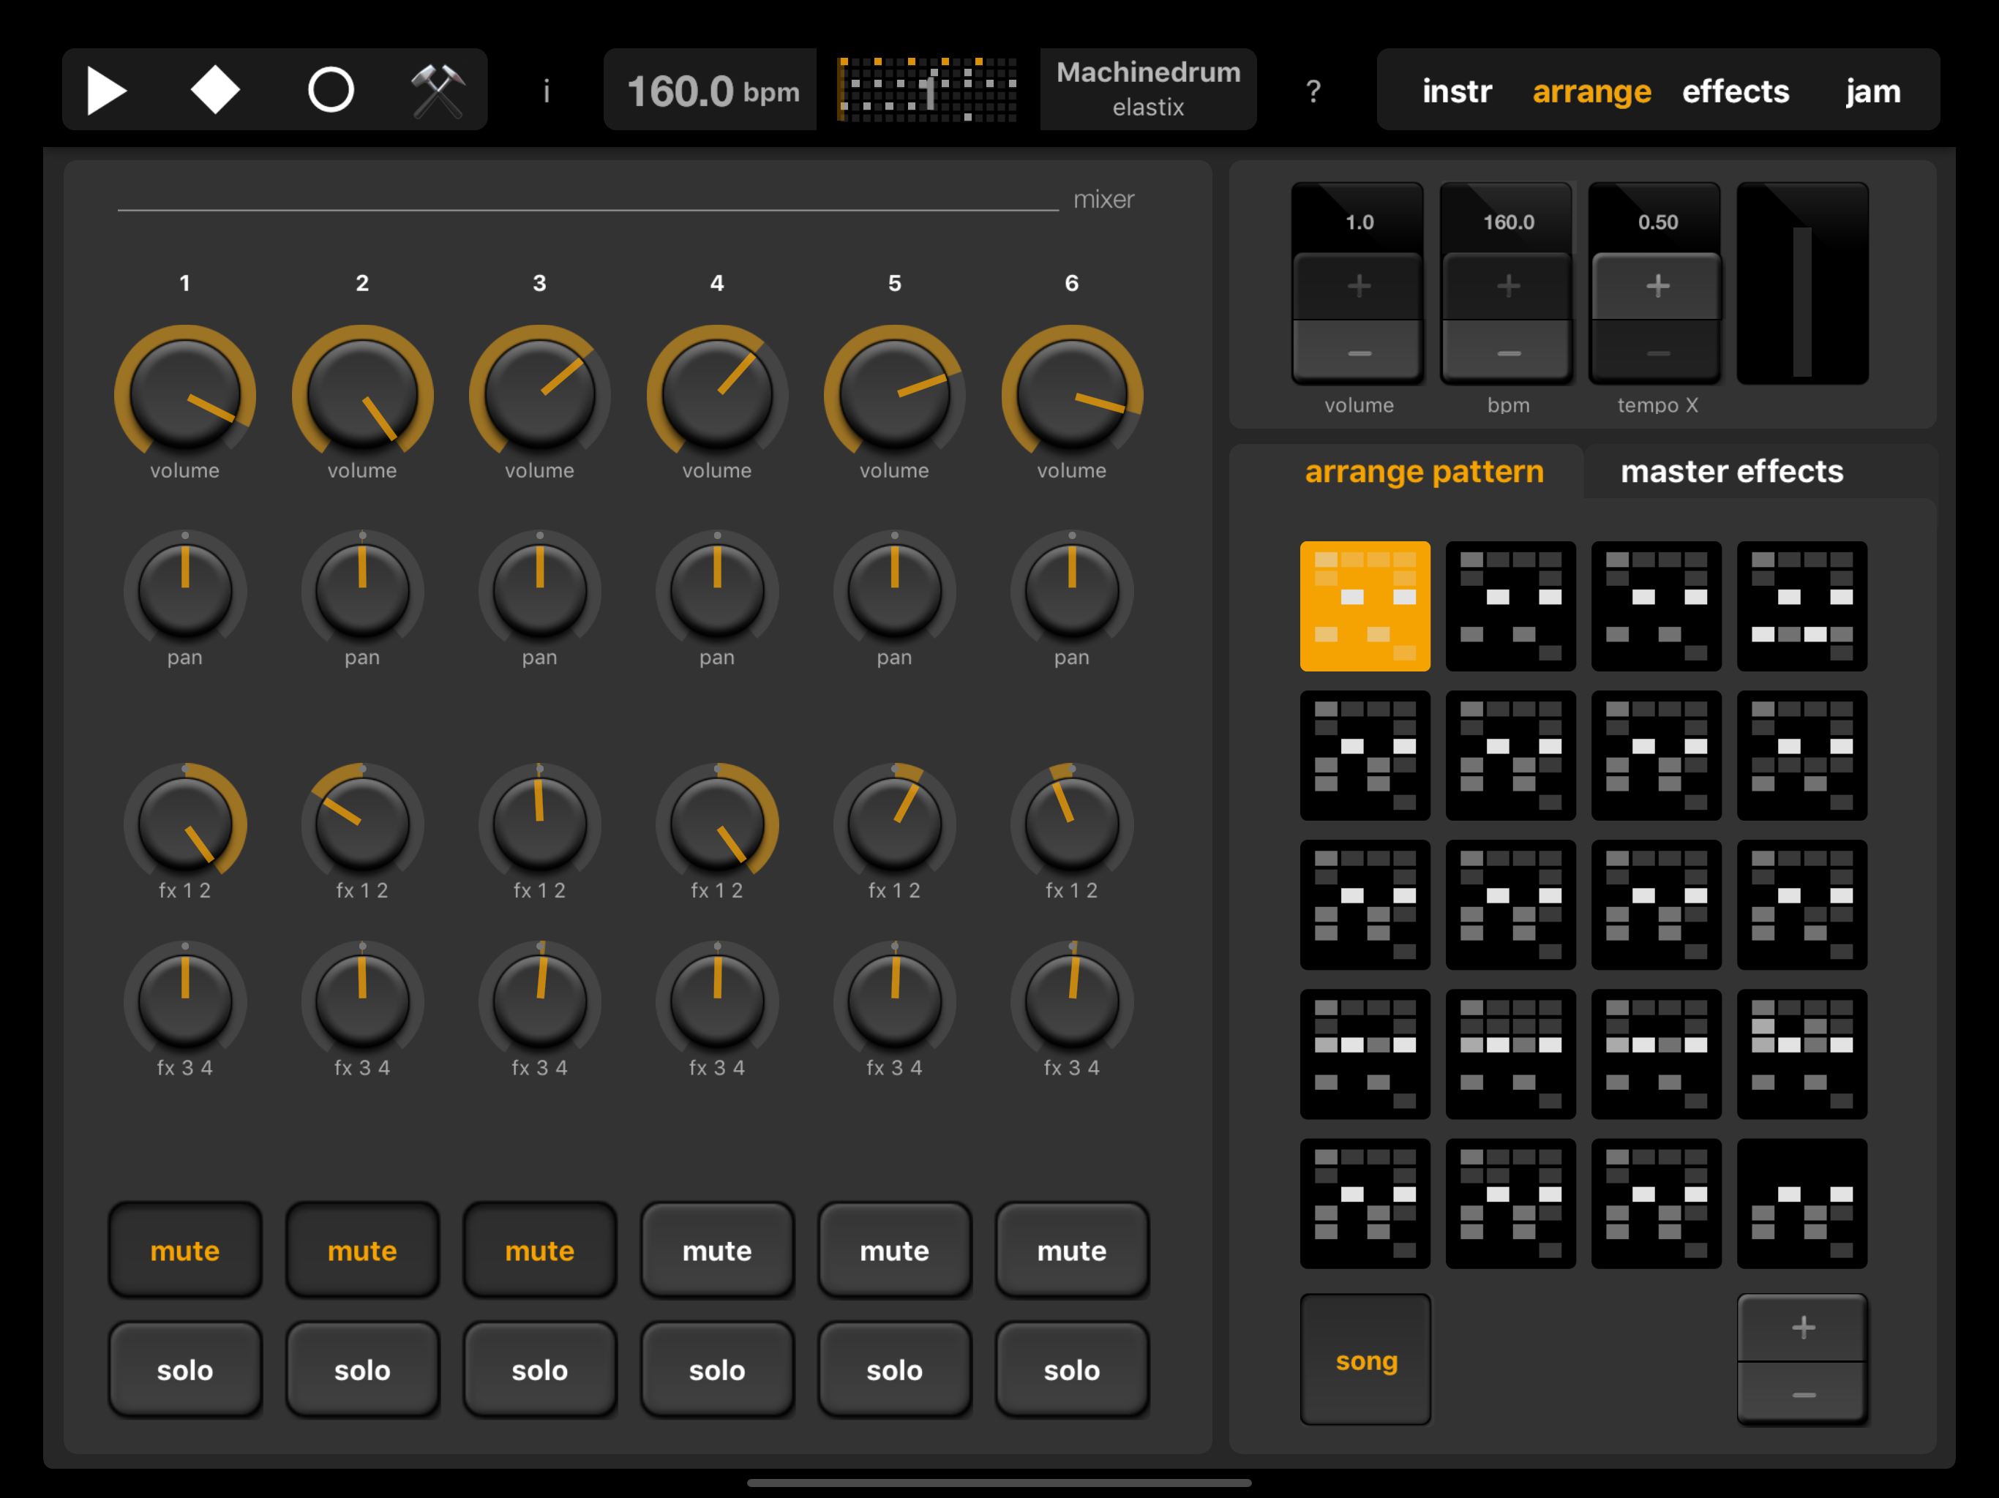Image resolution: width=1999 pixels, height=1498 pixels.
Task: Click the pattern grid display in the top bar
Action: point(927,89)
